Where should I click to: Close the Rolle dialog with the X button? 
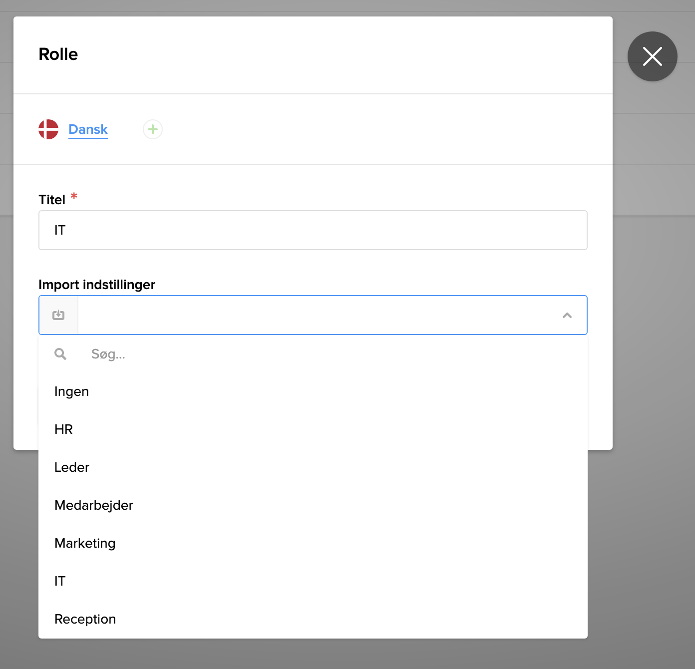[x=652, y=56]
